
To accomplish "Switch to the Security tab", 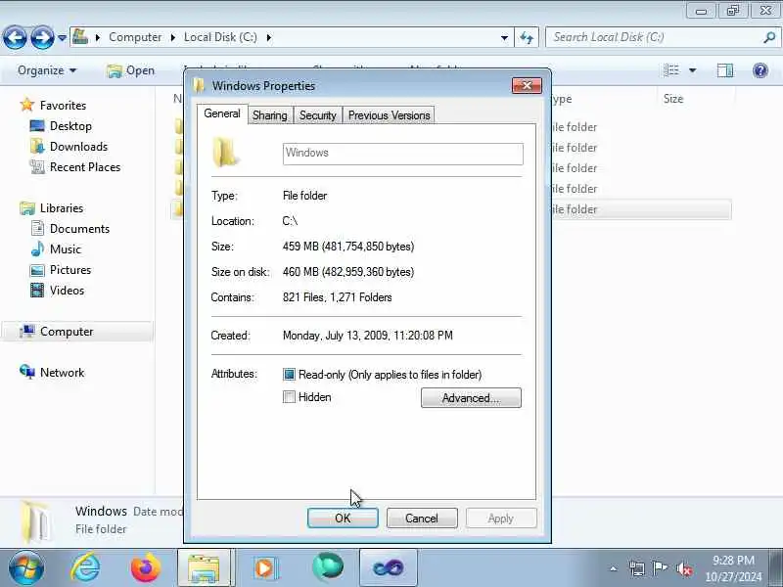I will [317, 115].
